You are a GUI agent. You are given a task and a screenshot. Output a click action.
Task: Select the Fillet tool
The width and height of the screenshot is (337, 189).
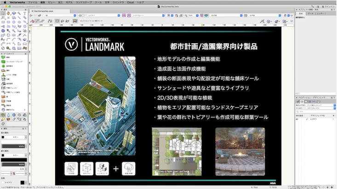(x=8, y=40)
